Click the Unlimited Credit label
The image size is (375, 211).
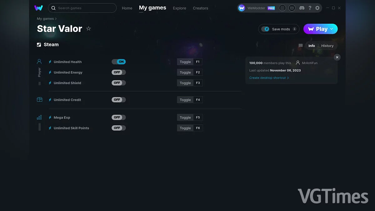[x=67, y=100]
